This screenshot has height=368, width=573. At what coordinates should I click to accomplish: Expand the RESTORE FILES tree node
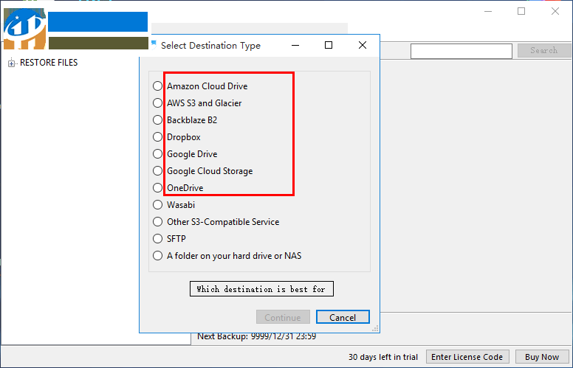point(12,63)
